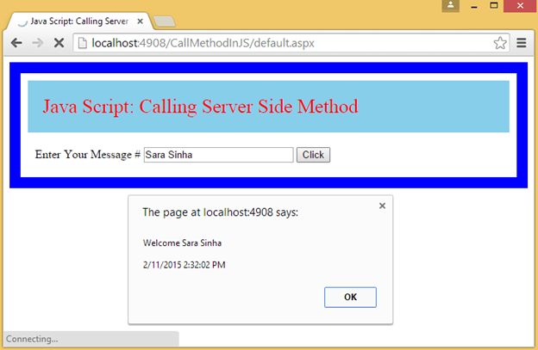This screenshot has height=350, width=538.
Task: Click the dialog title The page at localhost:4908 says:
Action: 220,212
